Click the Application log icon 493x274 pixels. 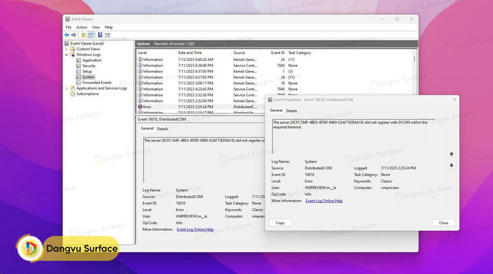(79, 60)
